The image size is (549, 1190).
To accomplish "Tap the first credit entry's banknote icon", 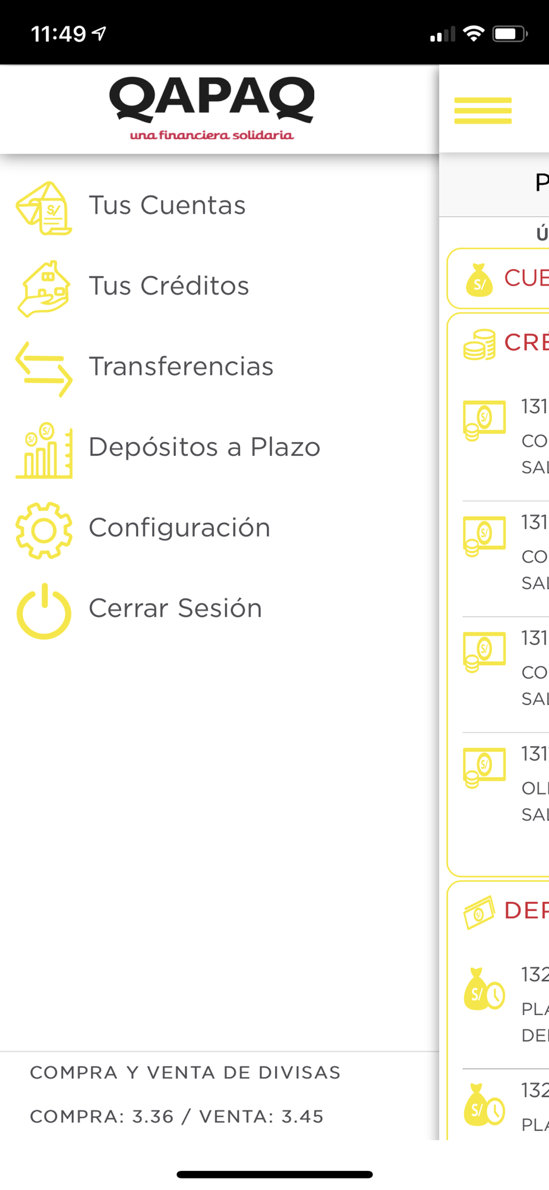I will point(484,420).
